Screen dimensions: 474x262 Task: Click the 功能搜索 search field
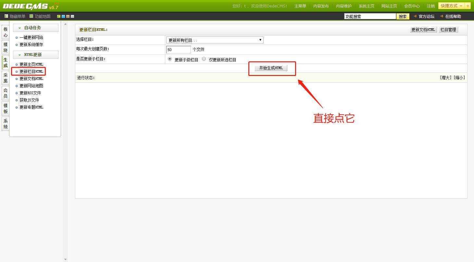(x=370, y=16)
